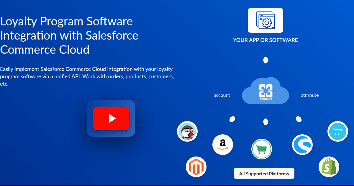Select the Shopify bag icon
The height and width of the screenshot is (186, 354).
point(329,167)
